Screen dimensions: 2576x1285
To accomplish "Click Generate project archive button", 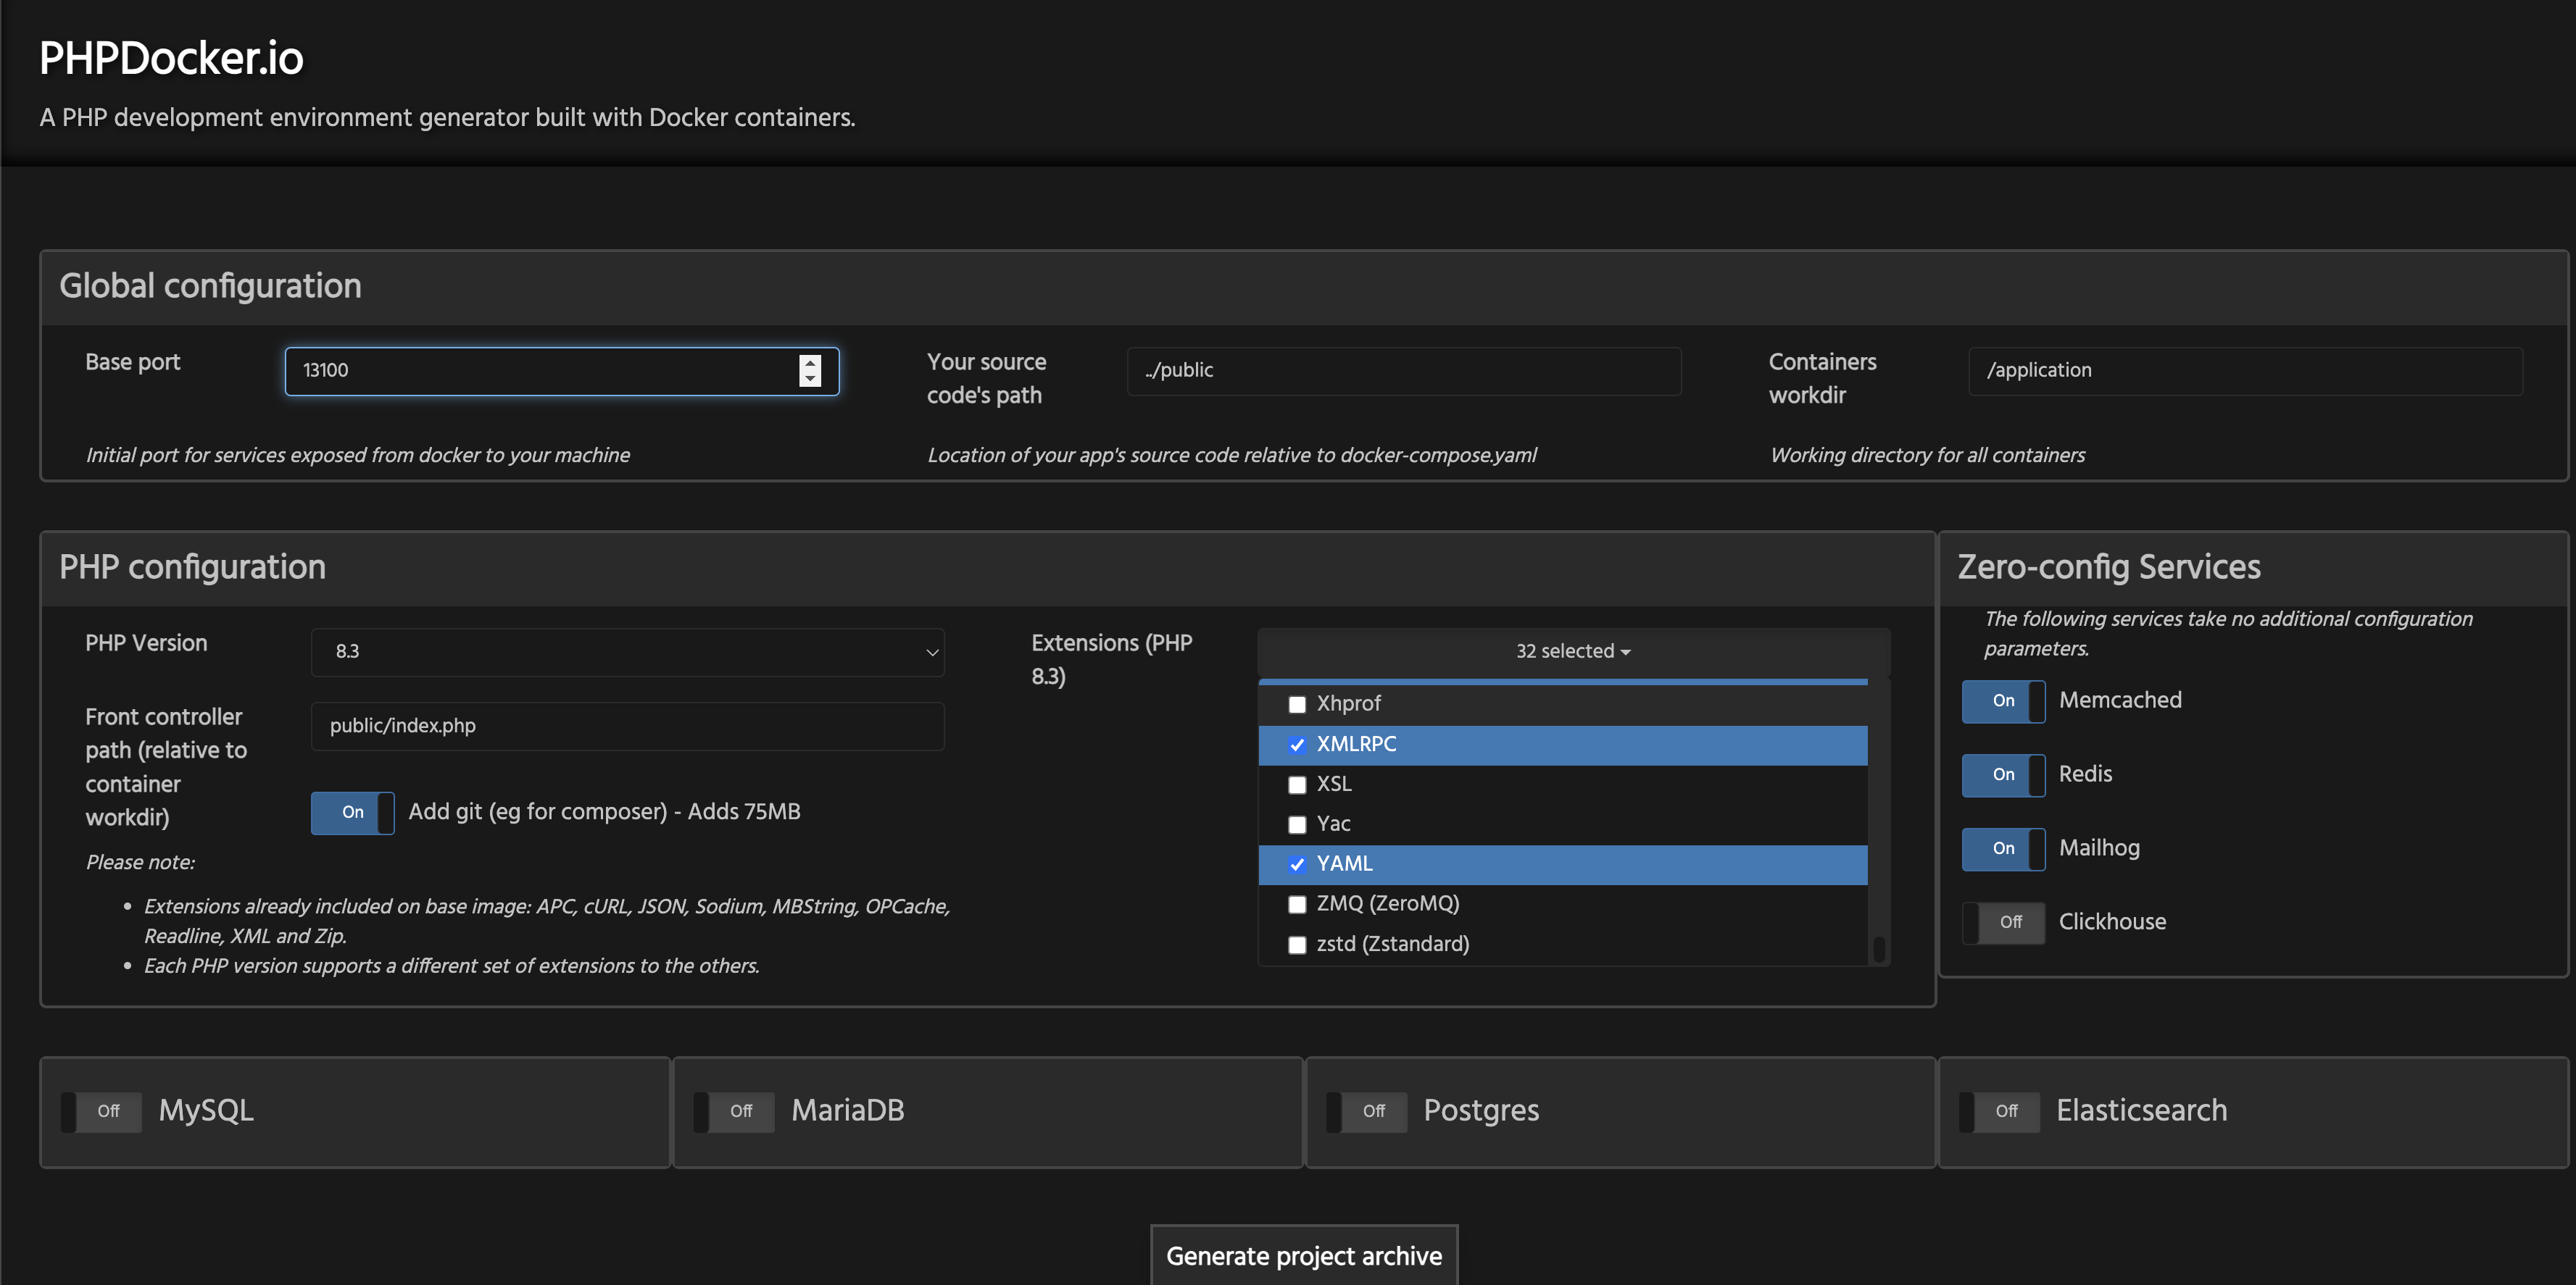I will pos(1303,1255).
